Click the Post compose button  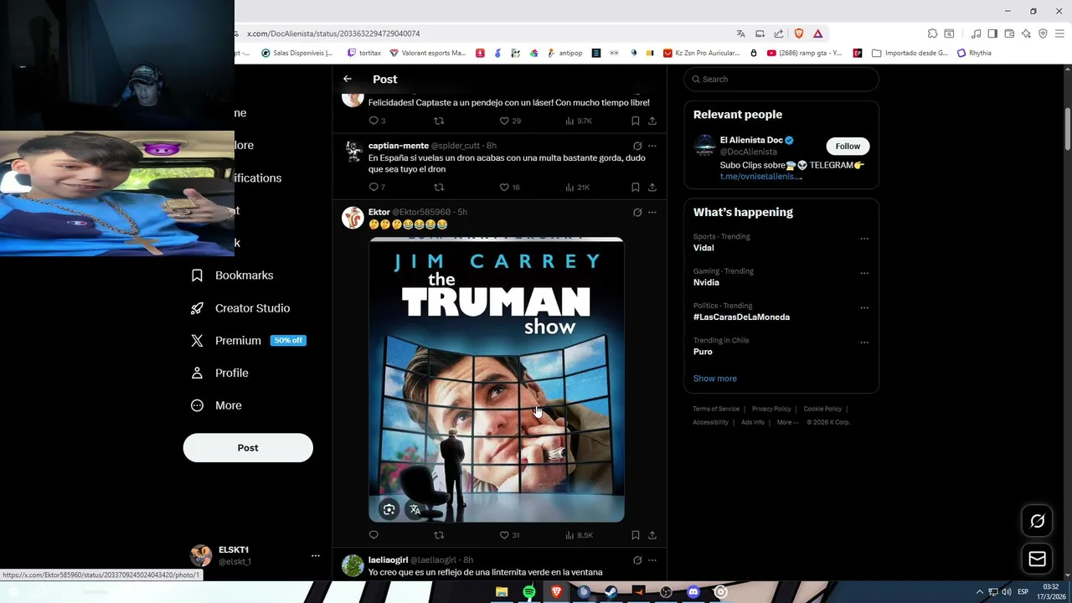(x=248, y=448)
